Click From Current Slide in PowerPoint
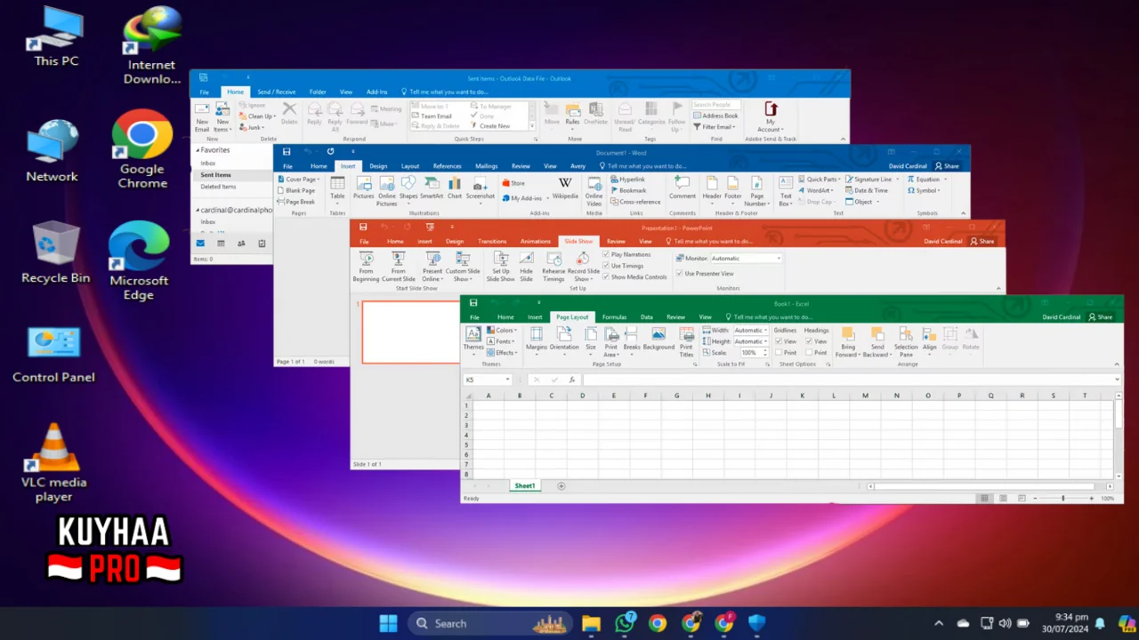 click(x=399, y=267)
